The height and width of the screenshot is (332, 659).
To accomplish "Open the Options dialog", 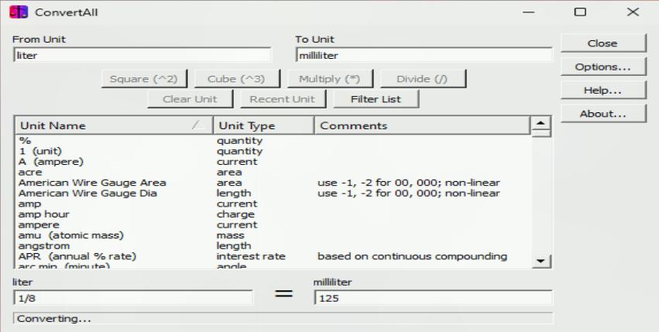I will [x=592, y=67].
